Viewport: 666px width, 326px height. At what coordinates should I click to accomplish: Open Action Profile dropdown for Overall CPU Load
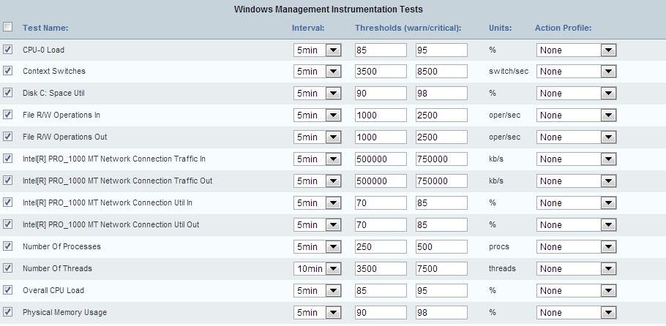click(577, 291)
